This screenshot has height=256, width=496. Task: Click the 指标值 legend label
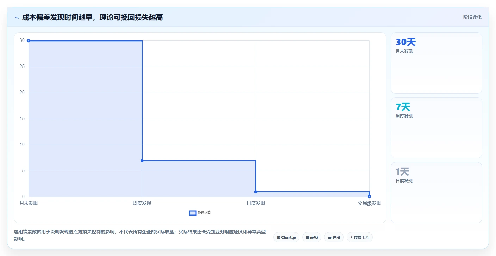204,213
